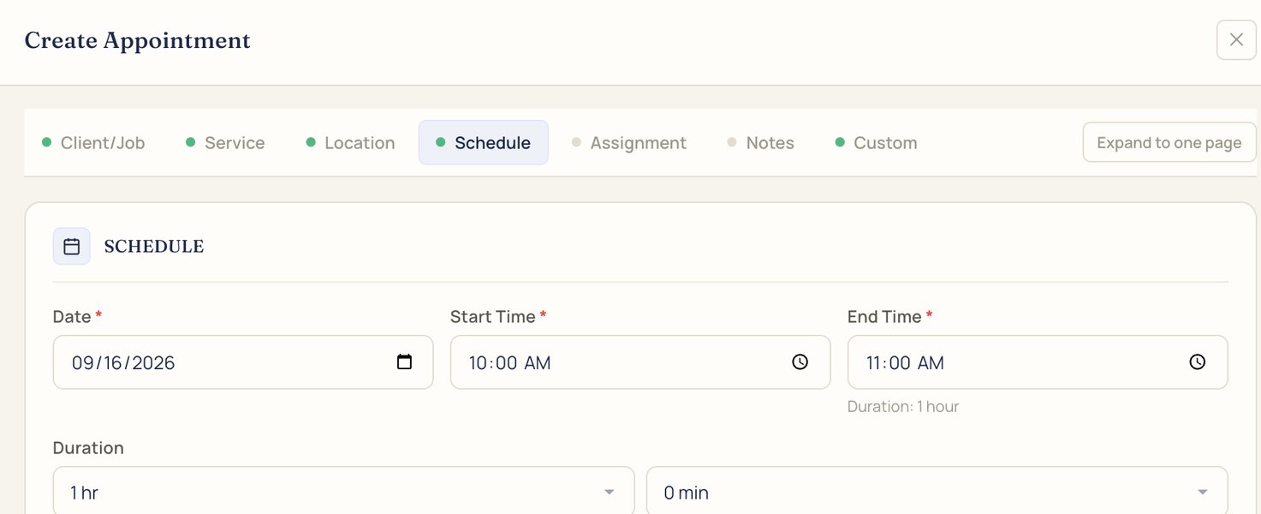Click the Date field showing 09/16/2026
The image size is (1261, 514).
pos(243,362)
